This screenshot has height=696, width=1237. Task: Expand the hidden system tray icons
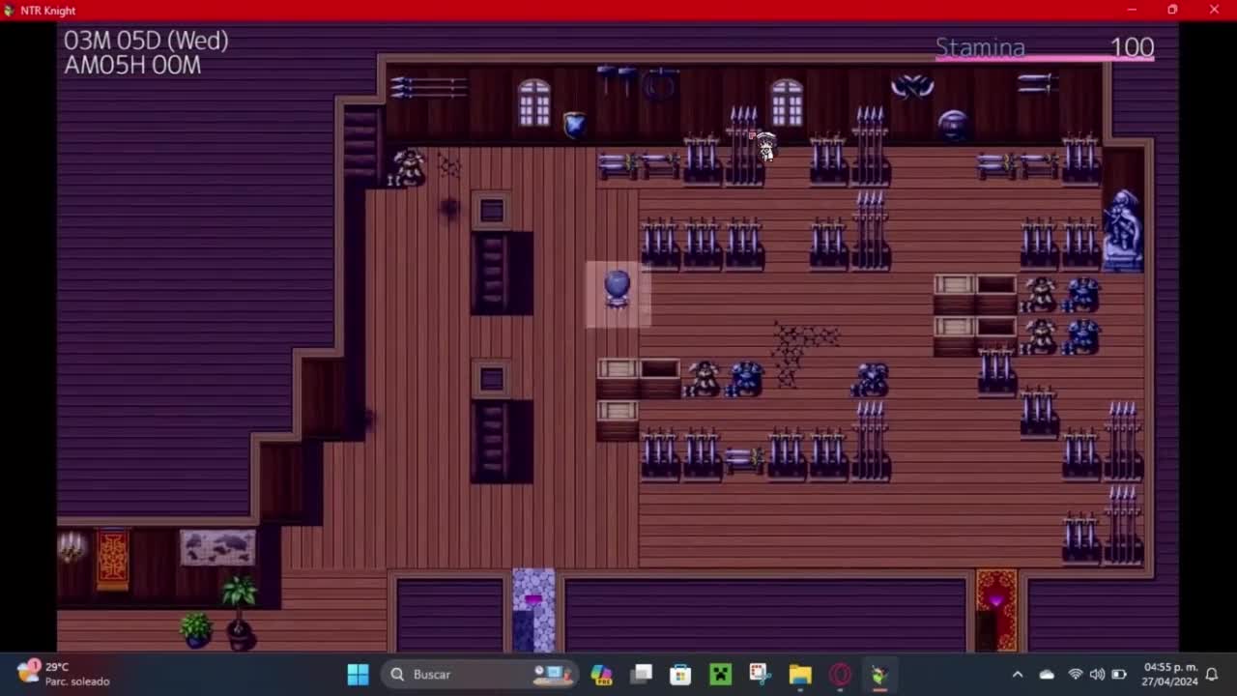(x=1017, y=674)
